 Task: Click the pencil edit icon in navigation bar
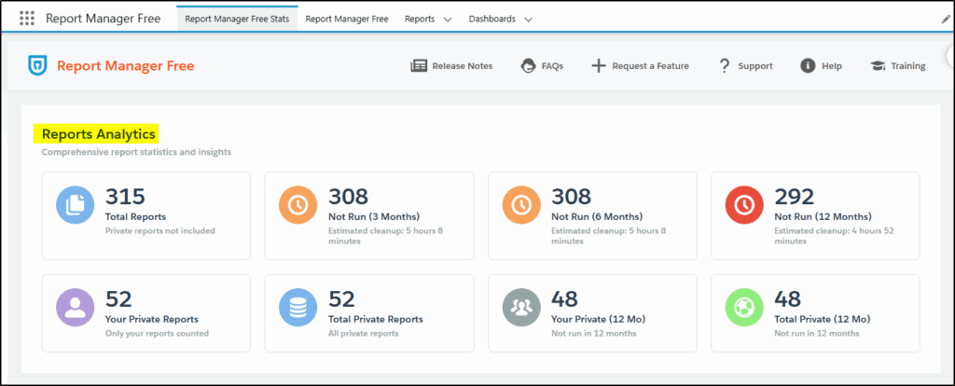tap(947, 19)
